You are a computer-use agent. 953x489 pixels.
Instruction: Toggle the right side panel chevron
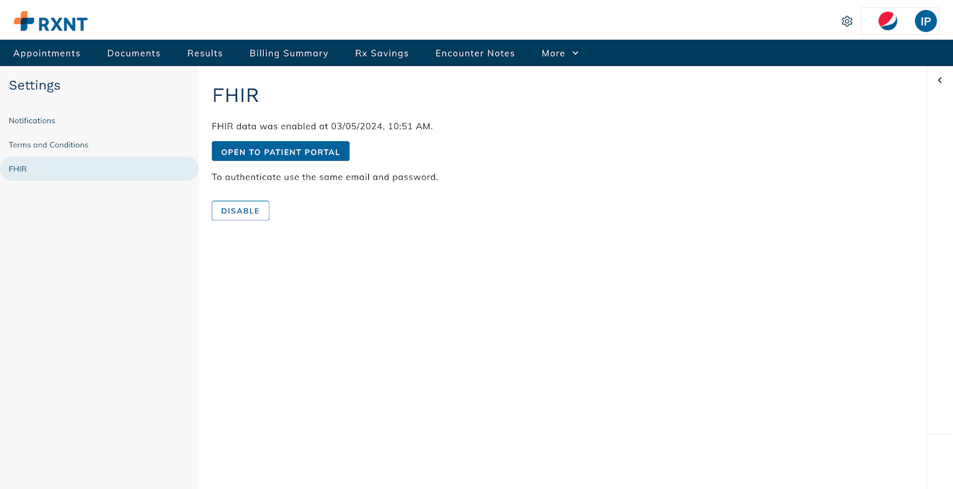tap(940, 80)
